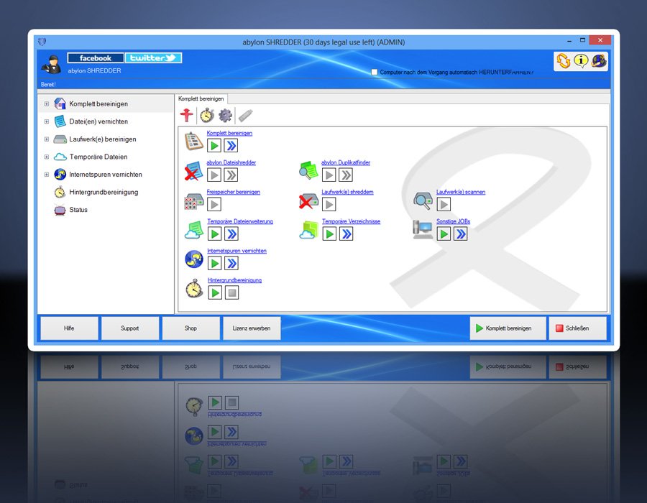Click blue arrows under Internetspuren vernichten

(232, 264)
